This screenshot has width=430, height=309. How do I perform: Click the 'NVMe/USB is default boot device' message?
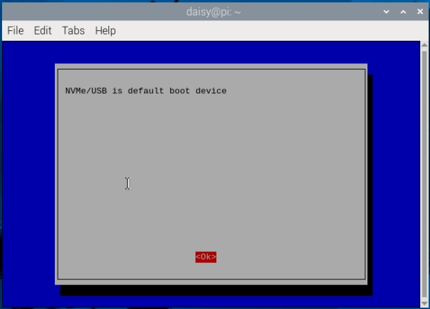pos(146,91)
